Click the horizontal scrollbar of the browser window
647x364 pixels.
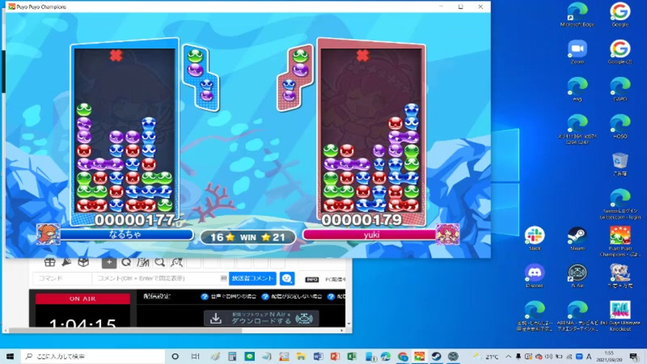pyautogui.click(x=125, y=330)
